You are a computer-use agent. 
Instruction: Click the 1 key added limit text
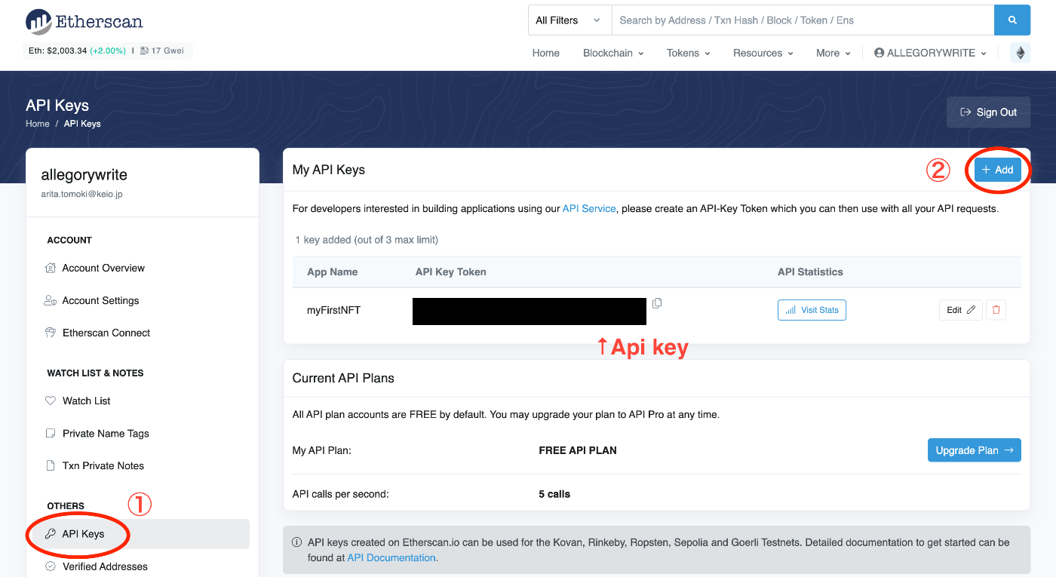coord(367,240)
